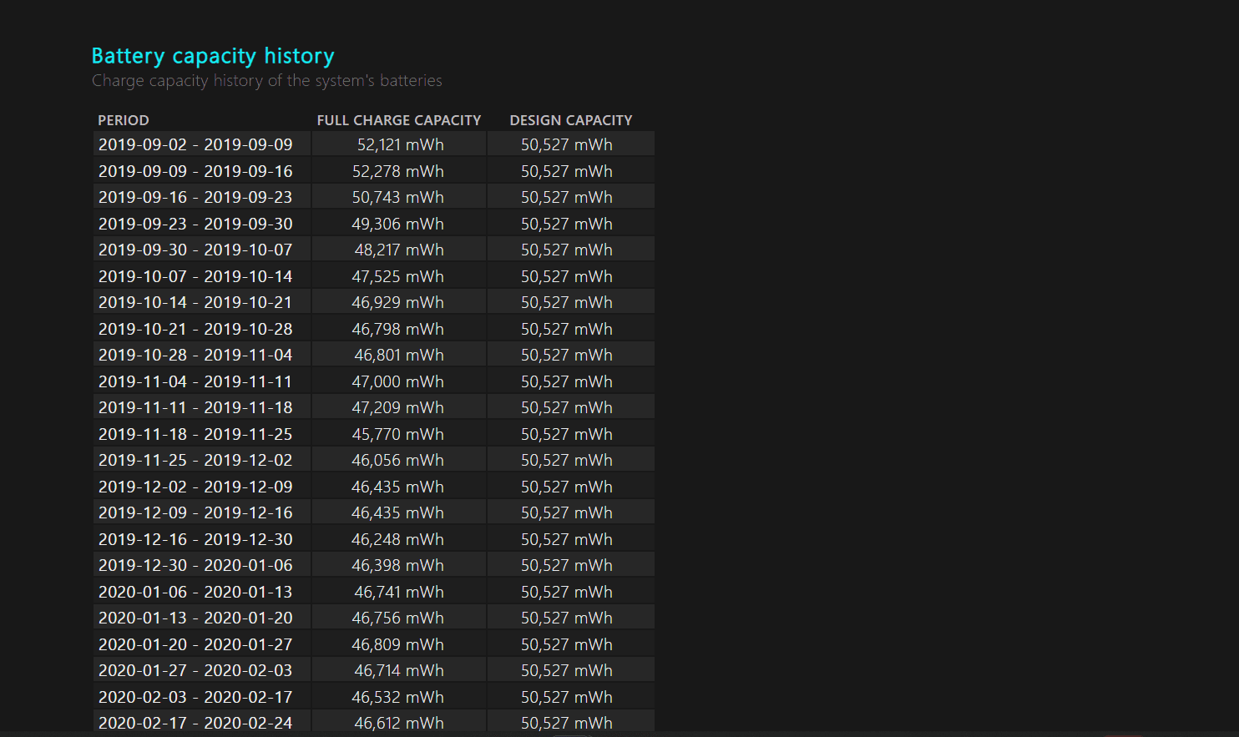The height and width of the screenshot is (737, 1239).
Task: Click the subtitle 'Charge capacity history of the system's batteries'
Action: pos(267,81)
